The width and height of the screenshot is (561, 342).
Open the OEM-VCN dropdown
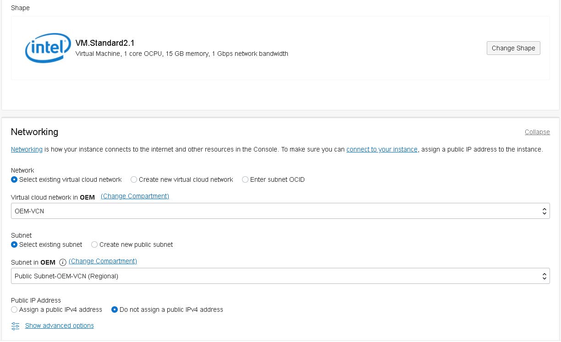tap(280, 211)
